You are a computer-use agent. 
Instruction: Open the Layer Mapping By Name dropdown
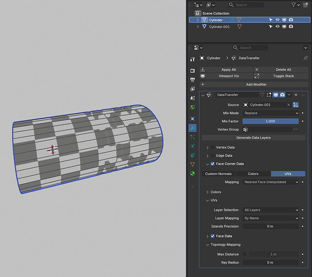tap(271, 218)
